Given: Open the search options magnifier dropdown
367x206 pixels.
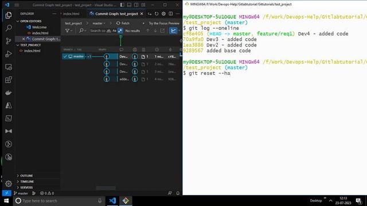Looking at the screenshot, I should coord(83,30).
